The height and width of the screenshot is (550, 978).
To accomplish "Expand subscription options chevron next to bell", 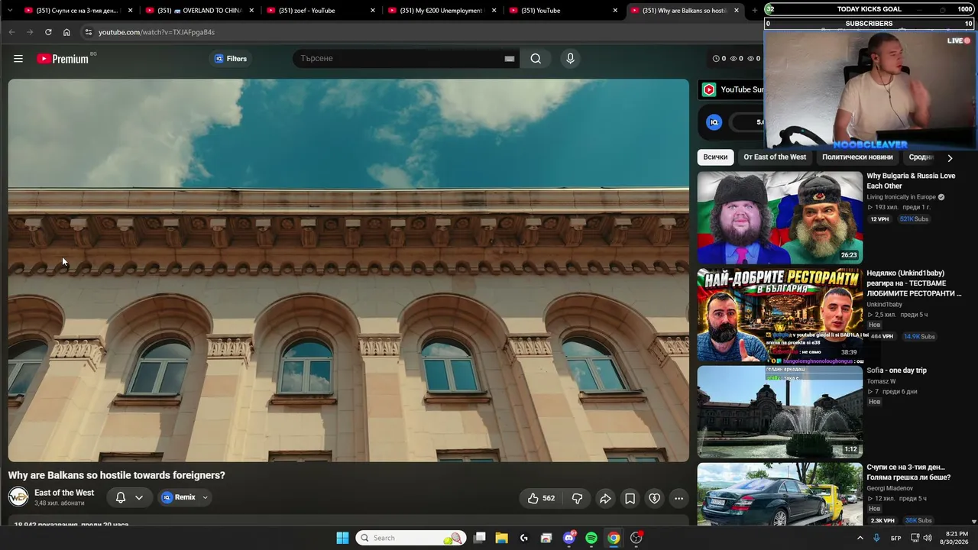I will click(x=139, y=497).
